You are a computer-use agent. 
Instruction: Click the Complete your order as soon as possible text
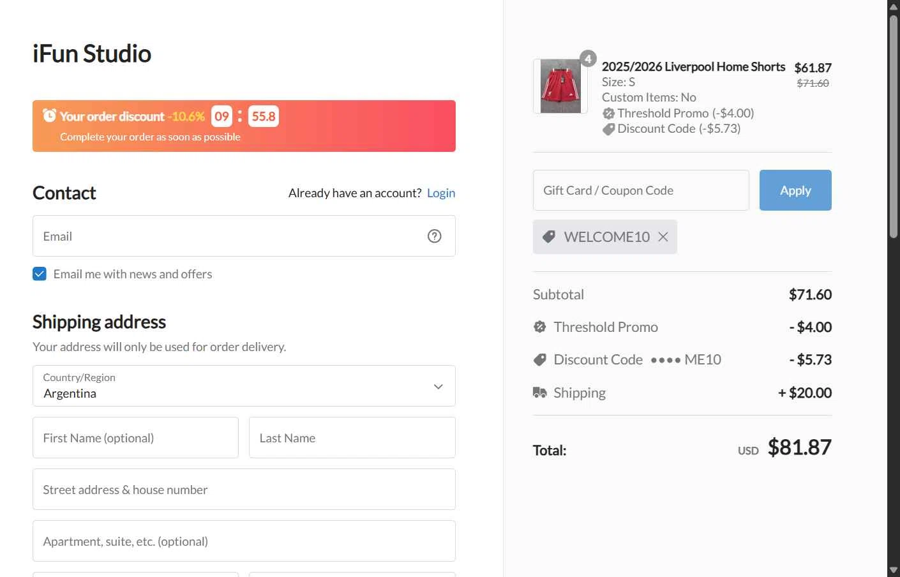pyautogui.click(x=150, y=137)
